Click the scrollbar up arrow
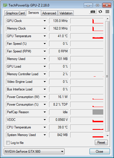Viewport: 114px width, 158px height. (108, 19)
